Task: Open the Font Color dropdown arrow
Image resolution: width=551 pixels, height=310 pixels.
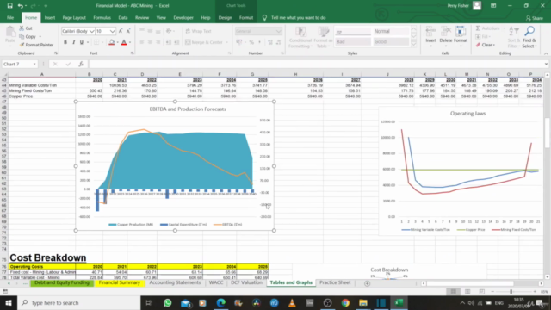Action: pos(130,42)
